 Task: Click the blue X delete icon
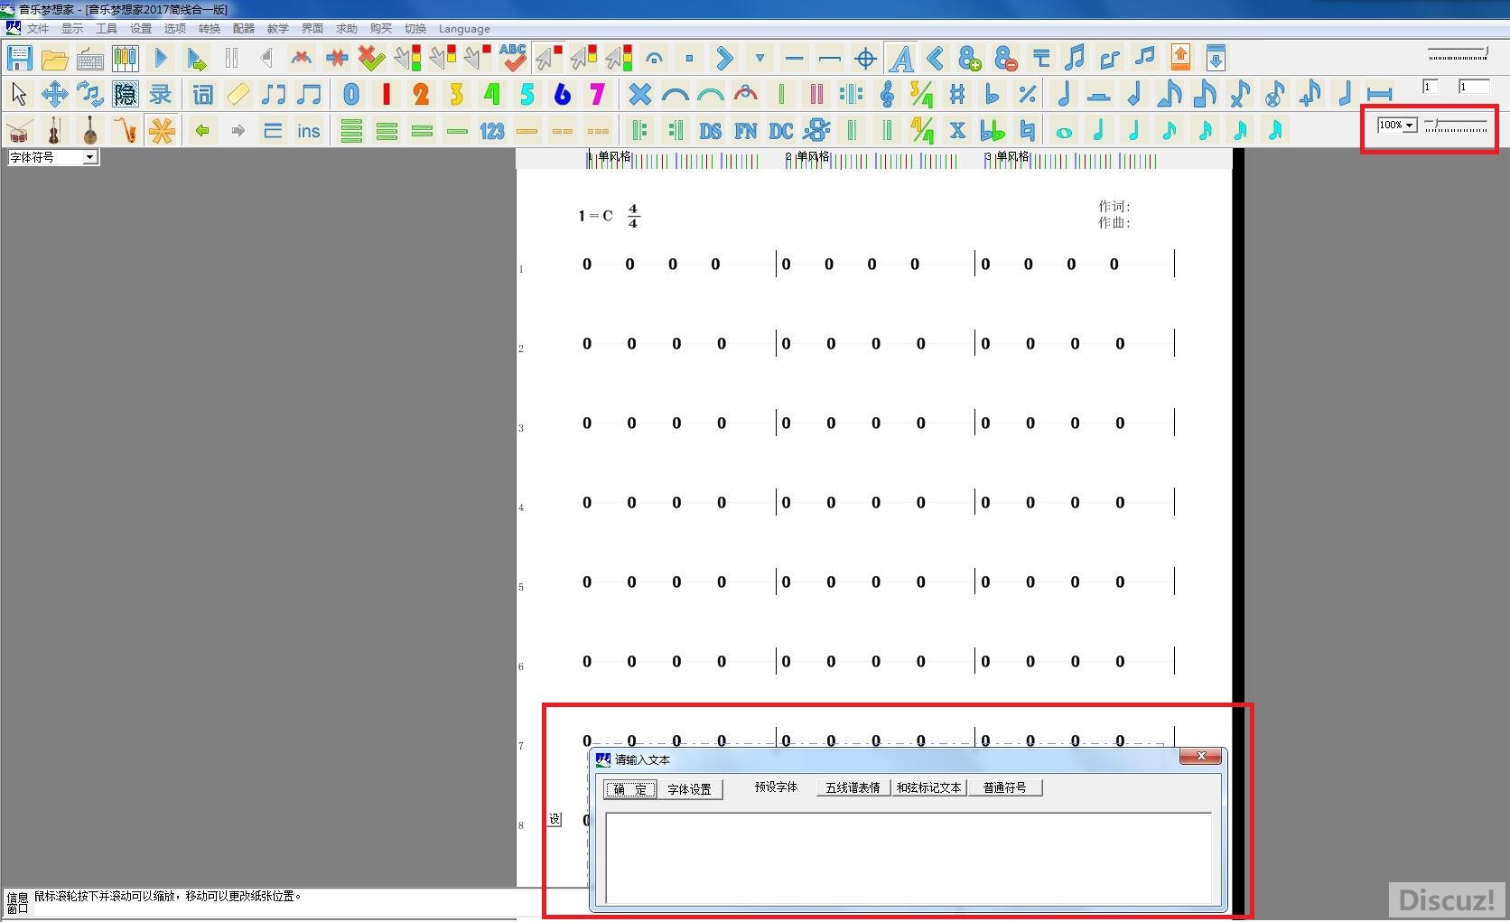pyautogui.click(x=640, y=94)
